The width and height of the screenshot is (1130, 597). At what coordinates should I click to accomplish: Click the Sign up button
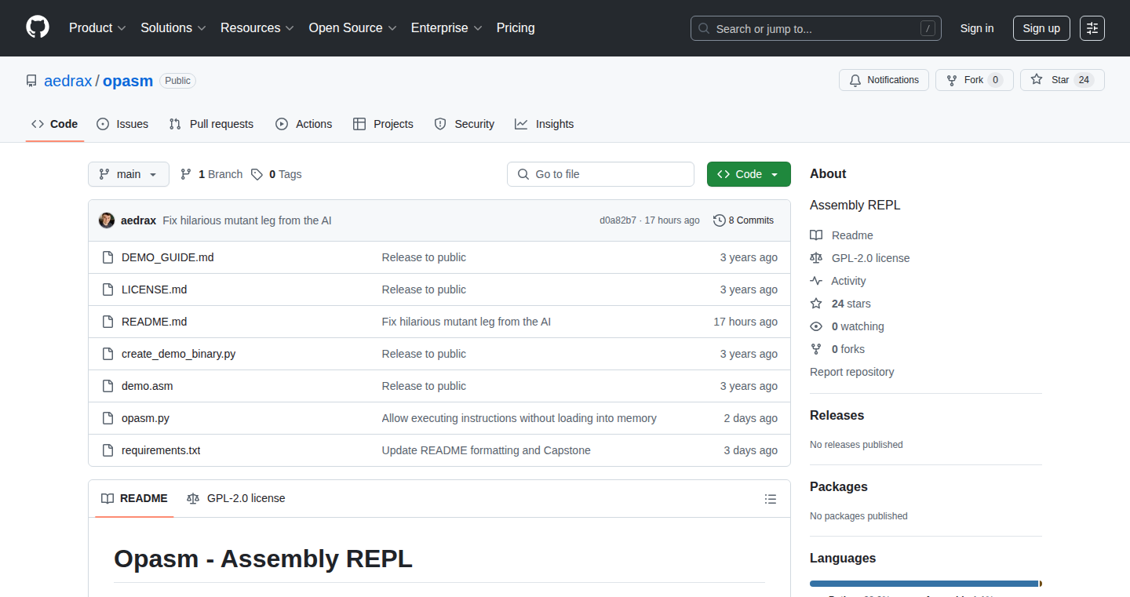(x=1041, y=28)
